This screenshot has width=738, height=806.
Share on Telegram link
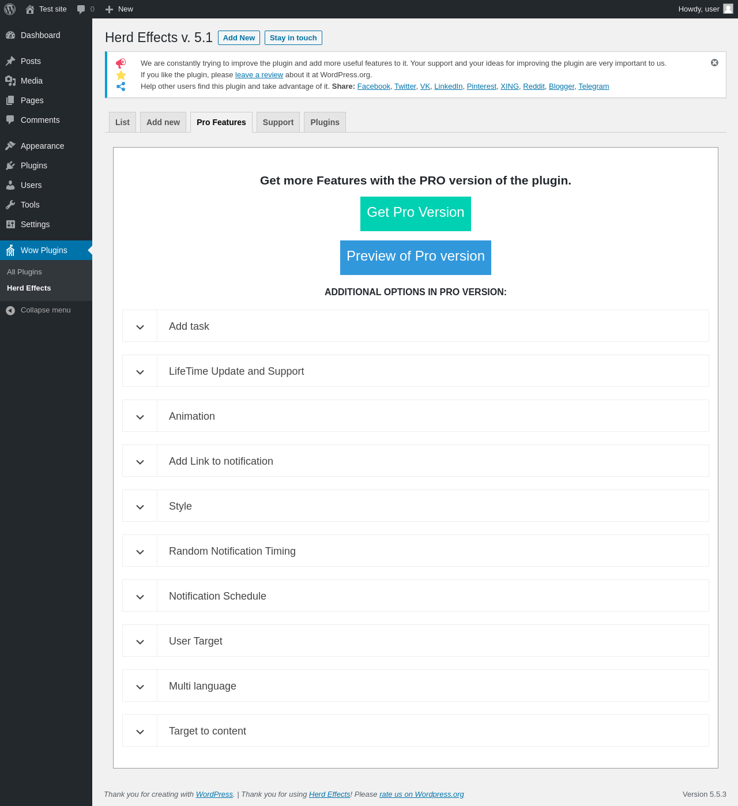click(x=594, y=86)
